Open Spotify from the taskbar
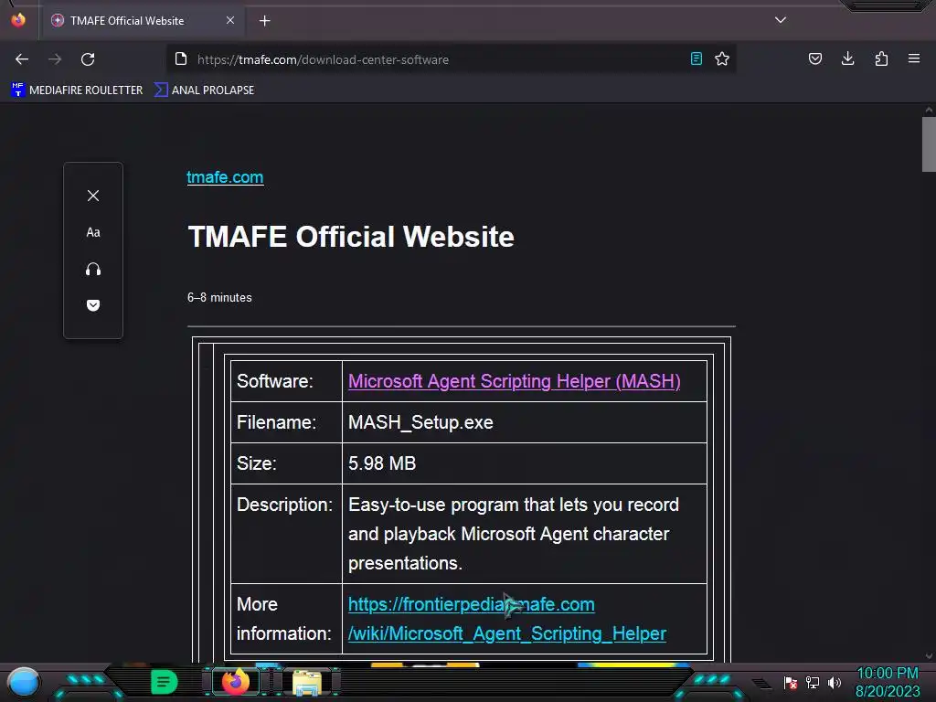This screenshot has height=702, width=936. point(165,682)
